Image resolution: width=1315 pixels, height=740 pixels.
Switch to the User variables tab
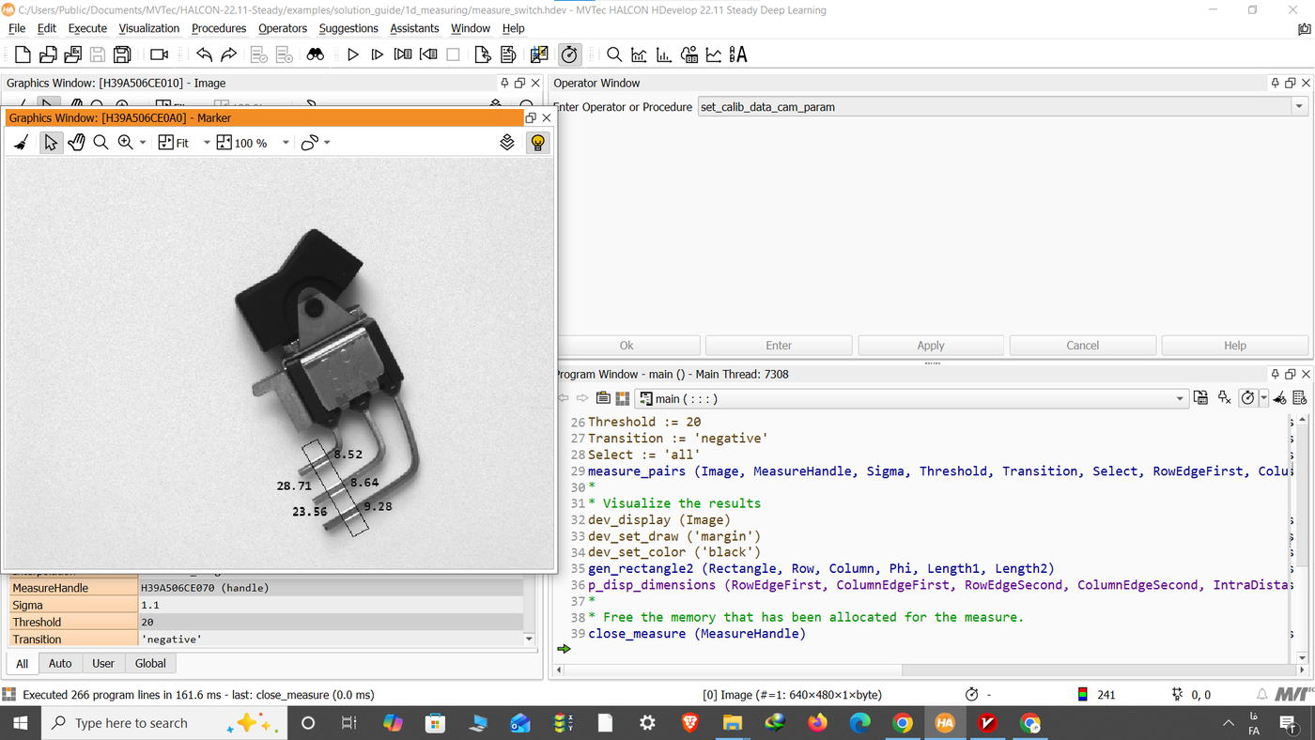click(x=103, y=663)
